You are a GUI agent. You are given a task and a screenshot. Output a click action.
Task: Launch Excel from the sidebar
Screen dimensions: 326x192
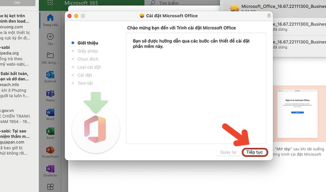pos(50,133)
